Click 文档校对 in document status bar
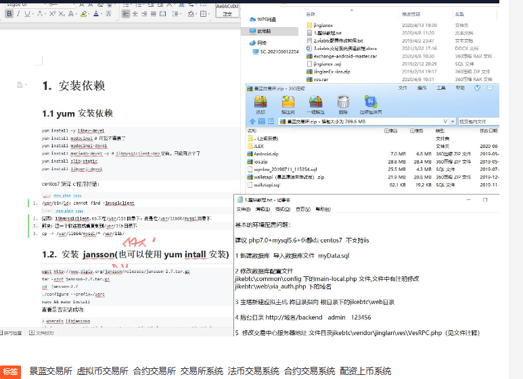The width and height of the screenshot is (523, 379). 41,332
